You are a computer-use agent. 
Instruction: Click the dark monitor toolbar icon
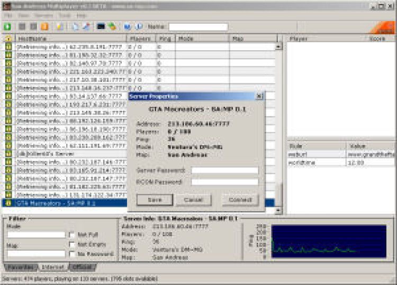101,26
